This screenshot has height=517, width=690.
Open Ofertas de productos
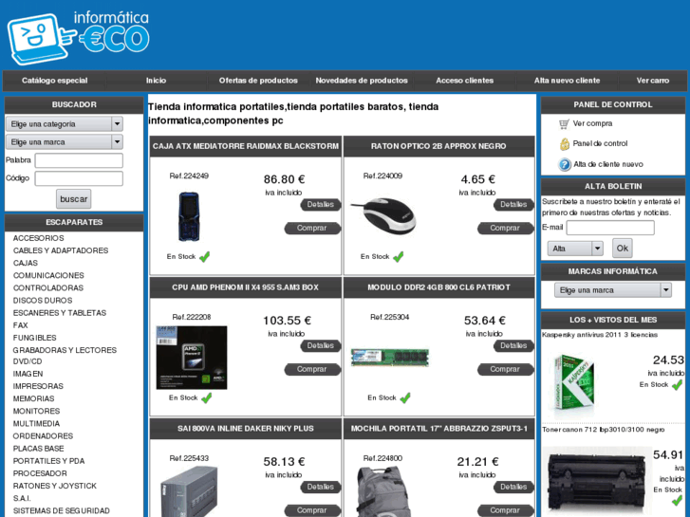pos(258,81)
